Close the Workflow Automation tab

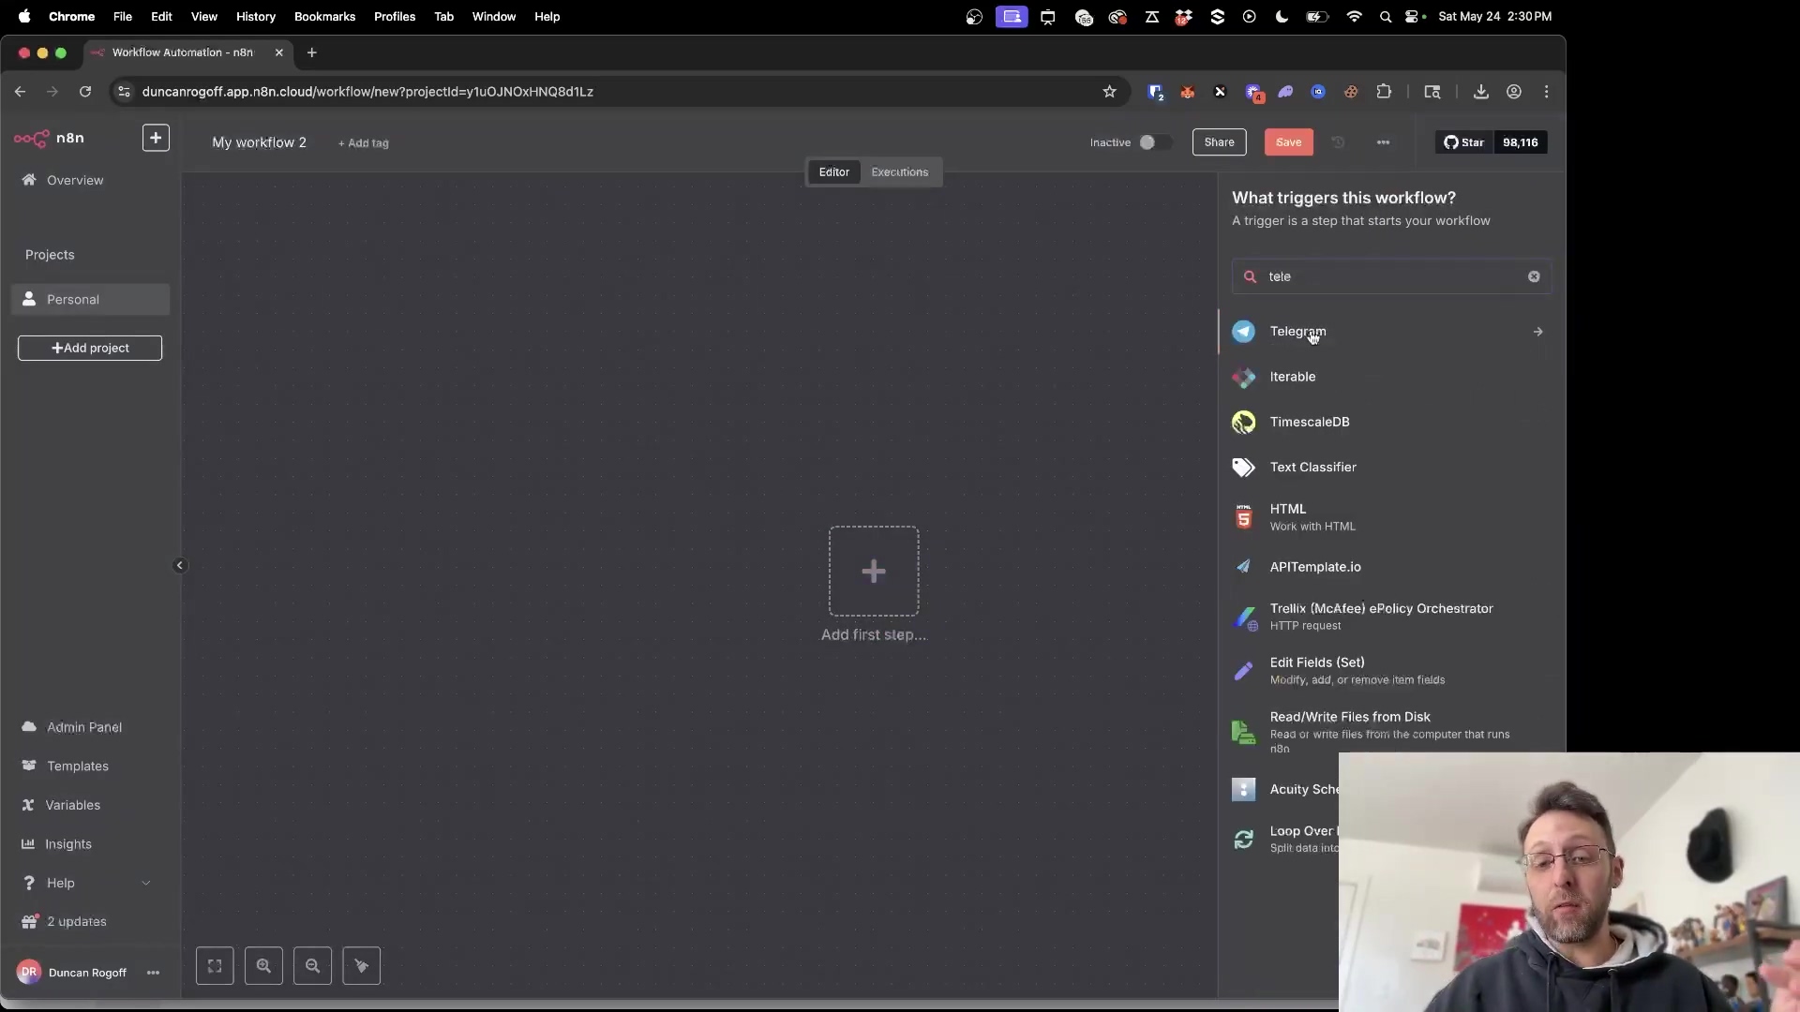click(278, 52)
